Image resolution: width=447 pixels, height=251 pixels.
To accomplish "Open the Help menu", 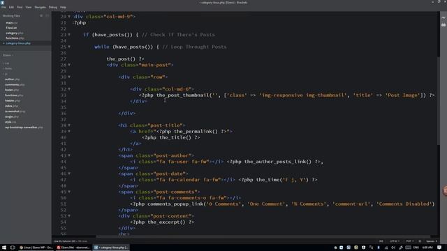I will click(x=63, y=7).
